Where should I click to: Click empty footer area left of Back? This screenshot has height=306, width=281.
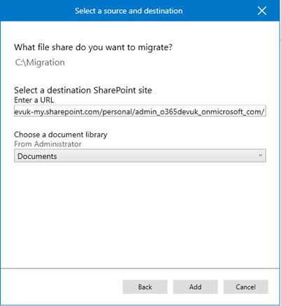point(62,287)
